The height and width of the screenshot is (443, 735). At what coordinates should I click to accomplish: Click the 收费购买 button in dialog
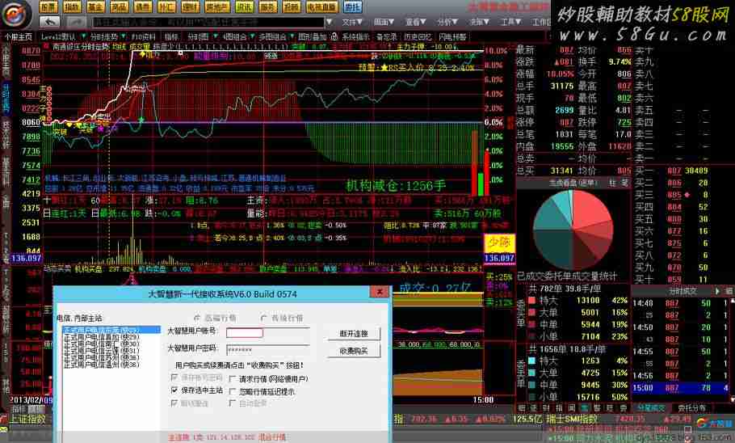point(354,351)
